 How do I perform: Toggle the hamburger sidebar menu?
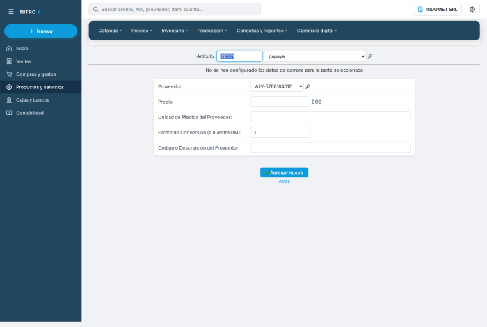[11, 12]
